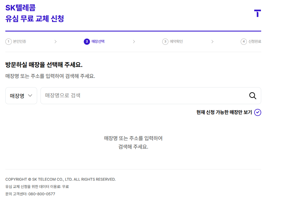Toggle 현재 신청 가능한 매장만 보기 checkmark
Screen dimensions: 282x206
[258, 112]
